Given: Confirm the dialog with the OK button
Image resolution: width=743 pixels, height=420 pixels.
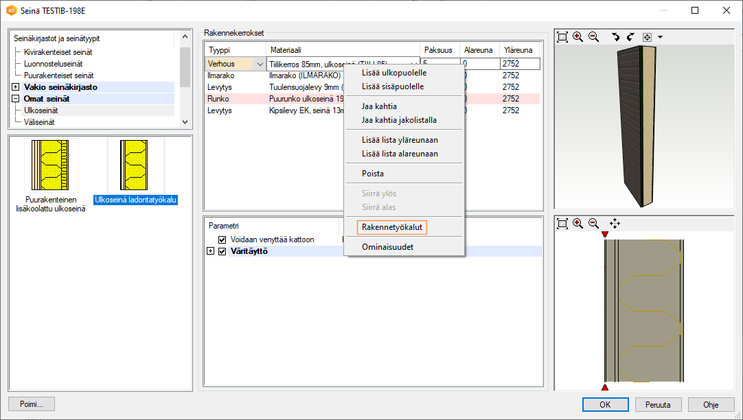Looking at the screenshot, I should coord(605,404).
